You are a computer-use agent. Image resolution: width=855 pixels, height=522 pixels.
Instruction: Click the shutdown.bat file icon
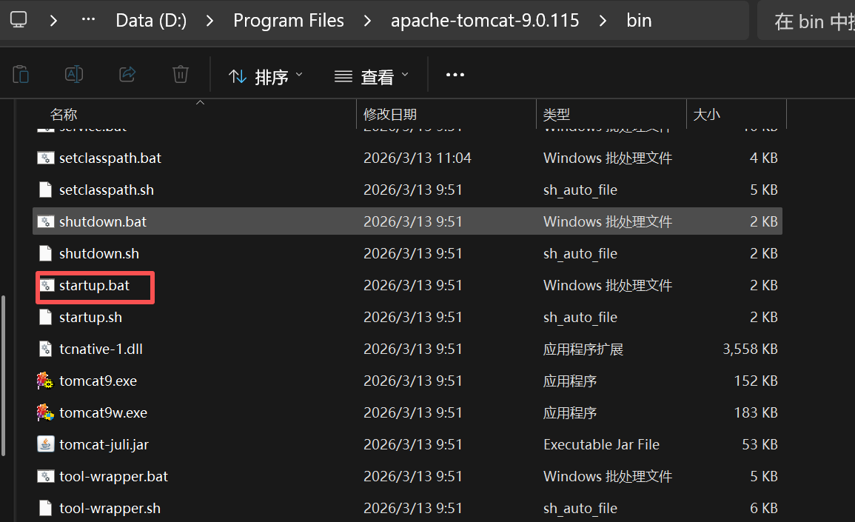coord(45,221)
